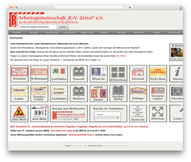191x162 pixels.
Task: Open the ARGE R+V Zettel tile
Action: click(x=99, y=93)
